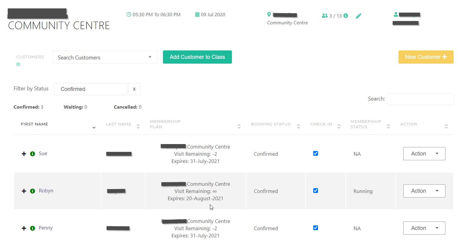Open the Action dropdown for Sue
Image resolution: width=462 pixels, height=247 pixels.
tap(424, 154)
